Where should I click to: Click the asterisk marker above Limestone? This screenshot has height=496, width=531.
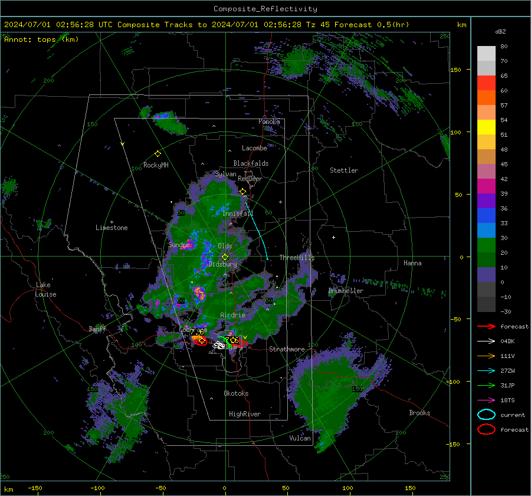(112, 222)
